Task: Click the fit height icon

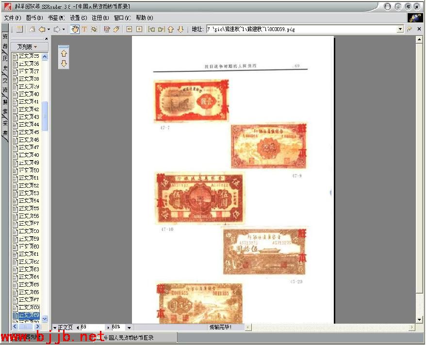Action: tap(139, 29)
